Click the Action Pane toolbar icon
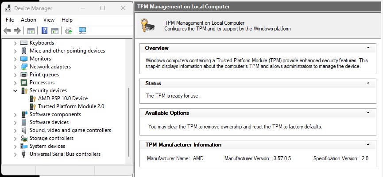This screenshot has height=177, width=383. point(55,30)
